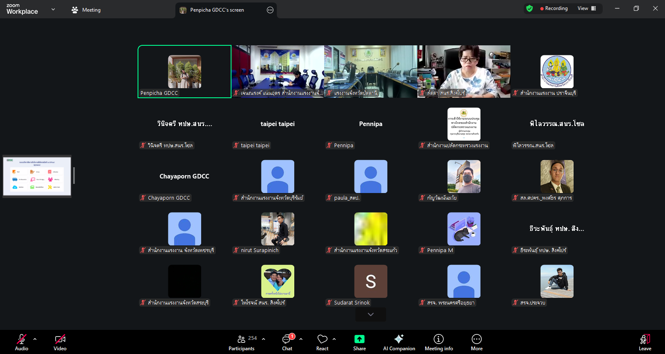The image size is (665, 354).
Task: Expand the Participants options caret
Action: (x=264, y=339)
